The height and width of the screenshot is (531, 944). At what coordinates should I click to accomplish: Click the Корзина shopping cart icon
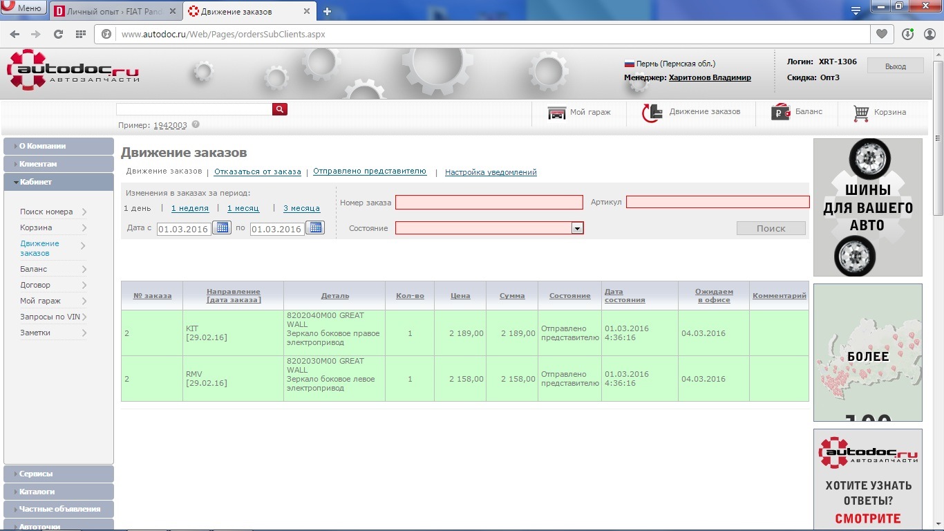pos(861,113)
